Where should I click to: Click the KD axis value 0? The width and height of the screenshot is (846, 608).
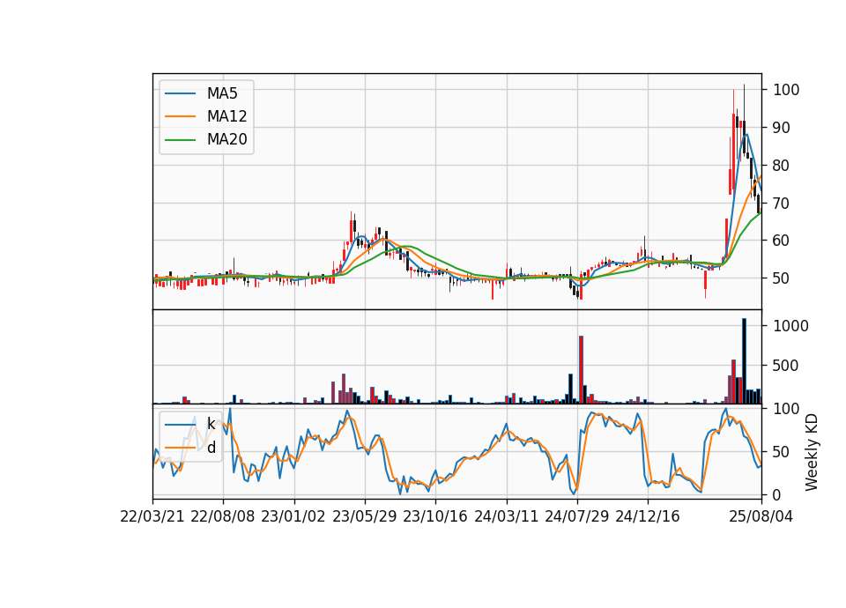pos(777,494)
